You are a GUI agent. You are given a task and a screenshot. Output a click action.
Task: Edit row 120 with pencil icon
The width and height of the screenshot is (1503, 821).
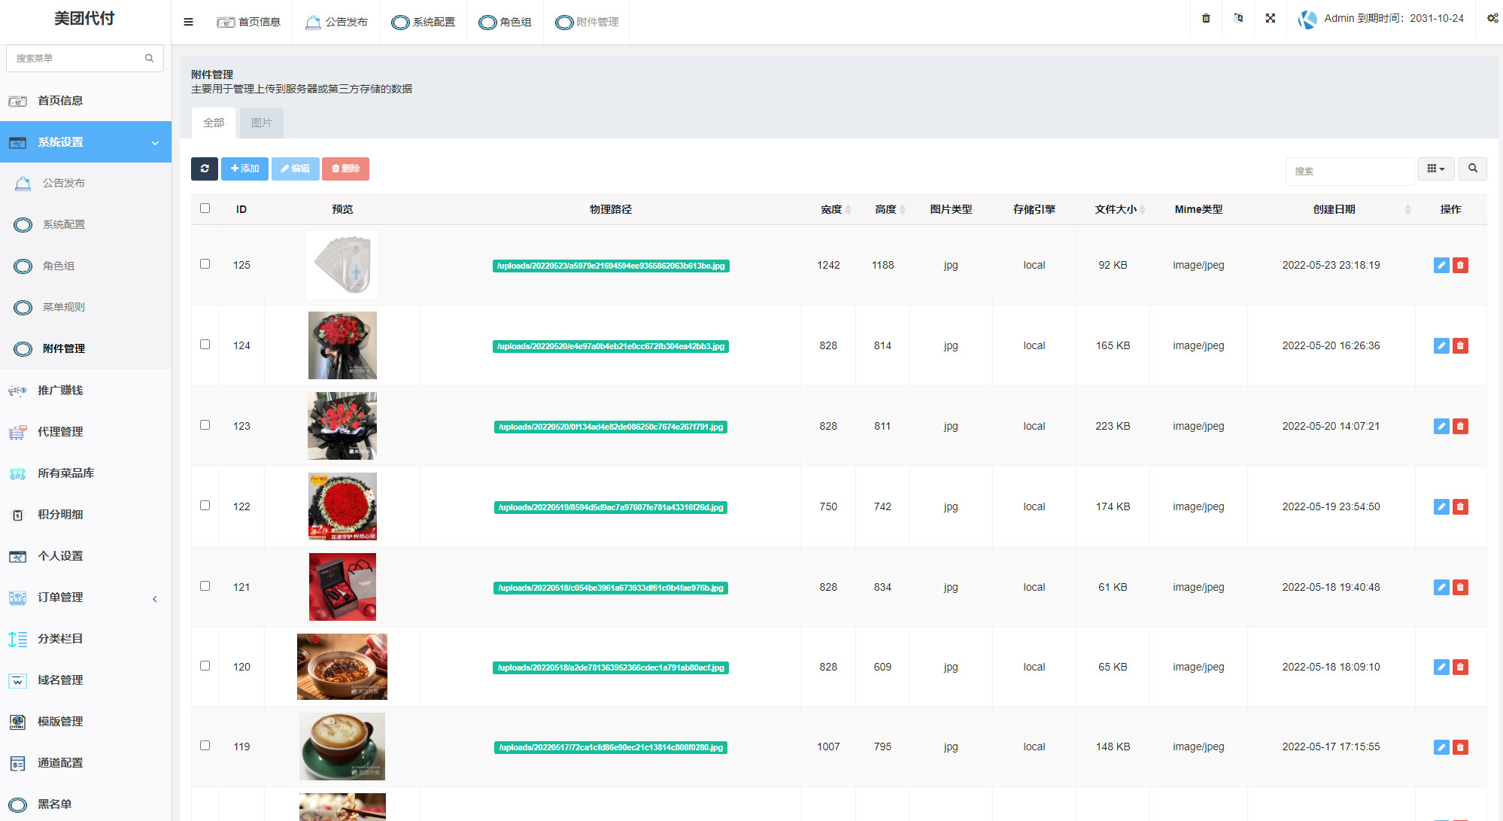click(1441, 667)
